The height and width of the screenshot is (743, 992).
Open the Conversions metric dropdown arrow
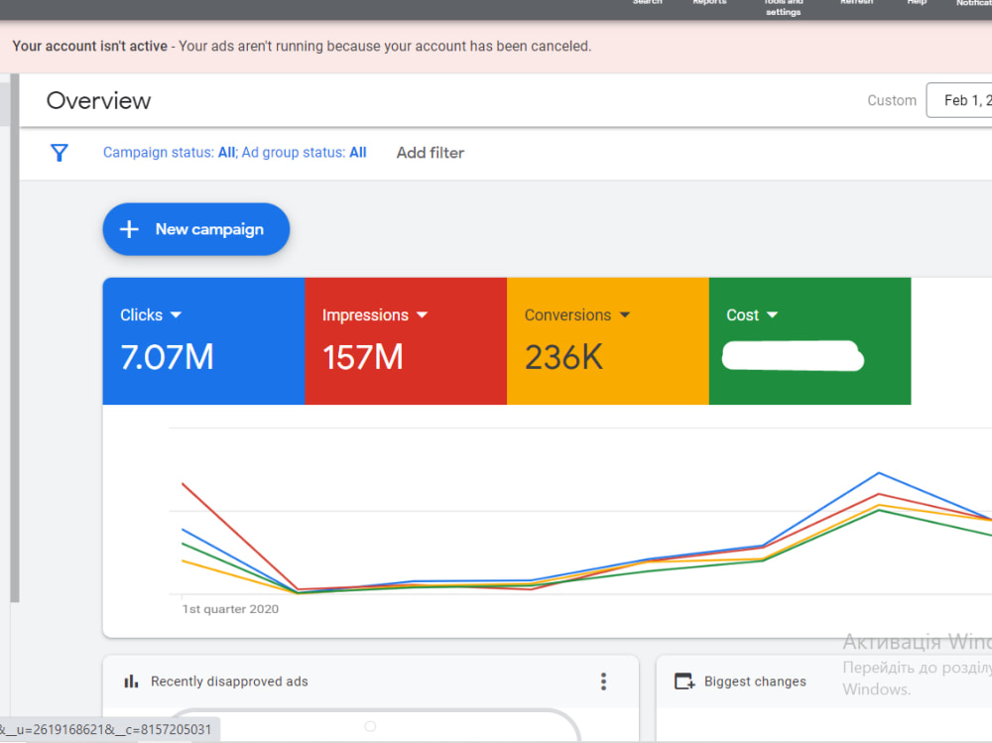624,314
